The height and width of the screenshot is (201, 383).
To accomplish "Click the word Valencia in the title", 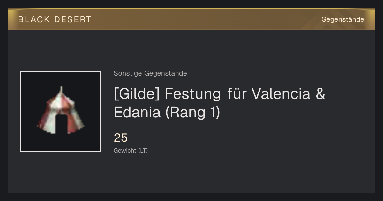I will [281, 94].
